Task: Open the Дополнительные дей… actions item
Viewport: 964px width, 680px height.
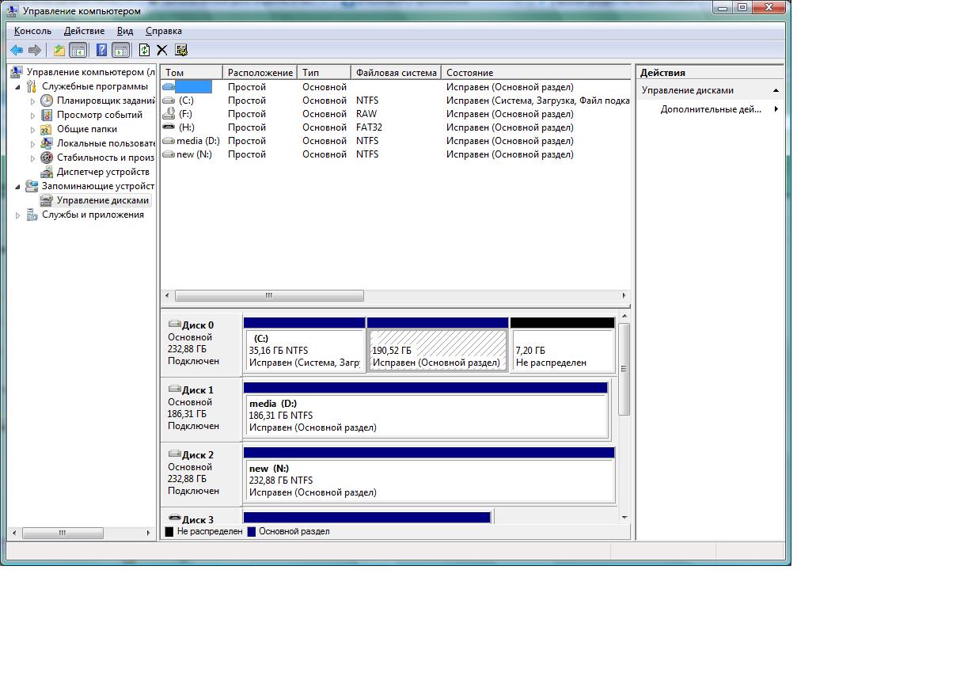Action: (x=711, y=109)
